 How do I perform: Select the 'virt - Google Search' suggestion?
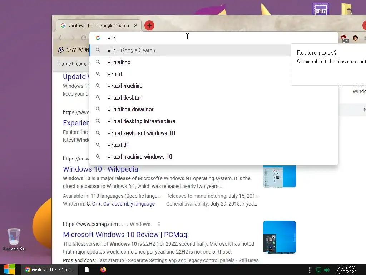[x=190, y=50]
